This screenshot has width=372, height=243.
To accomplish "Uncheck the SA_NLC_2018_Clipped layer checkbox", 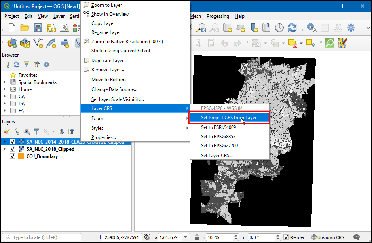I will pyautogui.click(x=13, y=149).
